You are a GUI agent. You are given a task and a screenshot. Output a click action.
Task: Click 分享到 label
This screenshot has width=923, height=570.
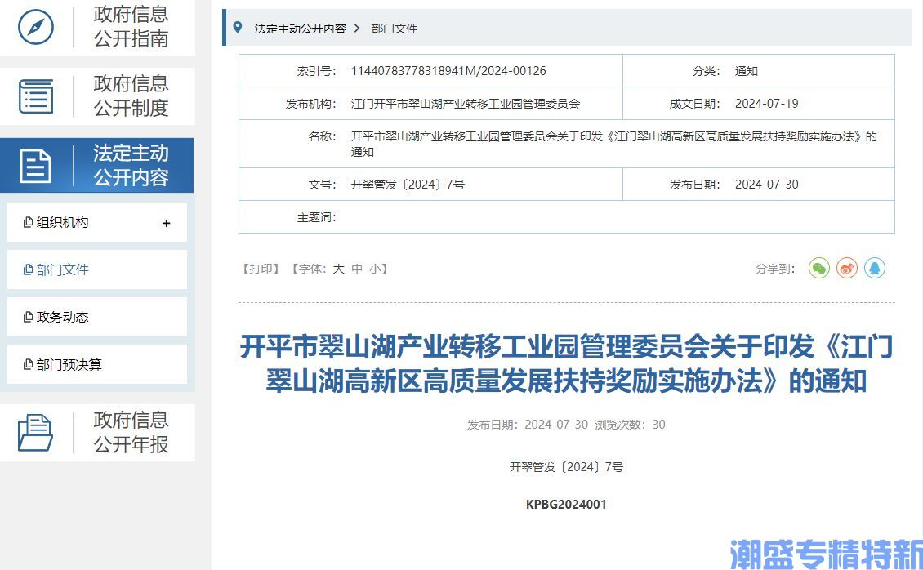(775, 269)
